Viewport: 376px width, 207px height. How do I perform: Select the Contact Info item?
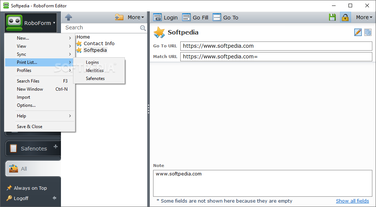(99, 43)
